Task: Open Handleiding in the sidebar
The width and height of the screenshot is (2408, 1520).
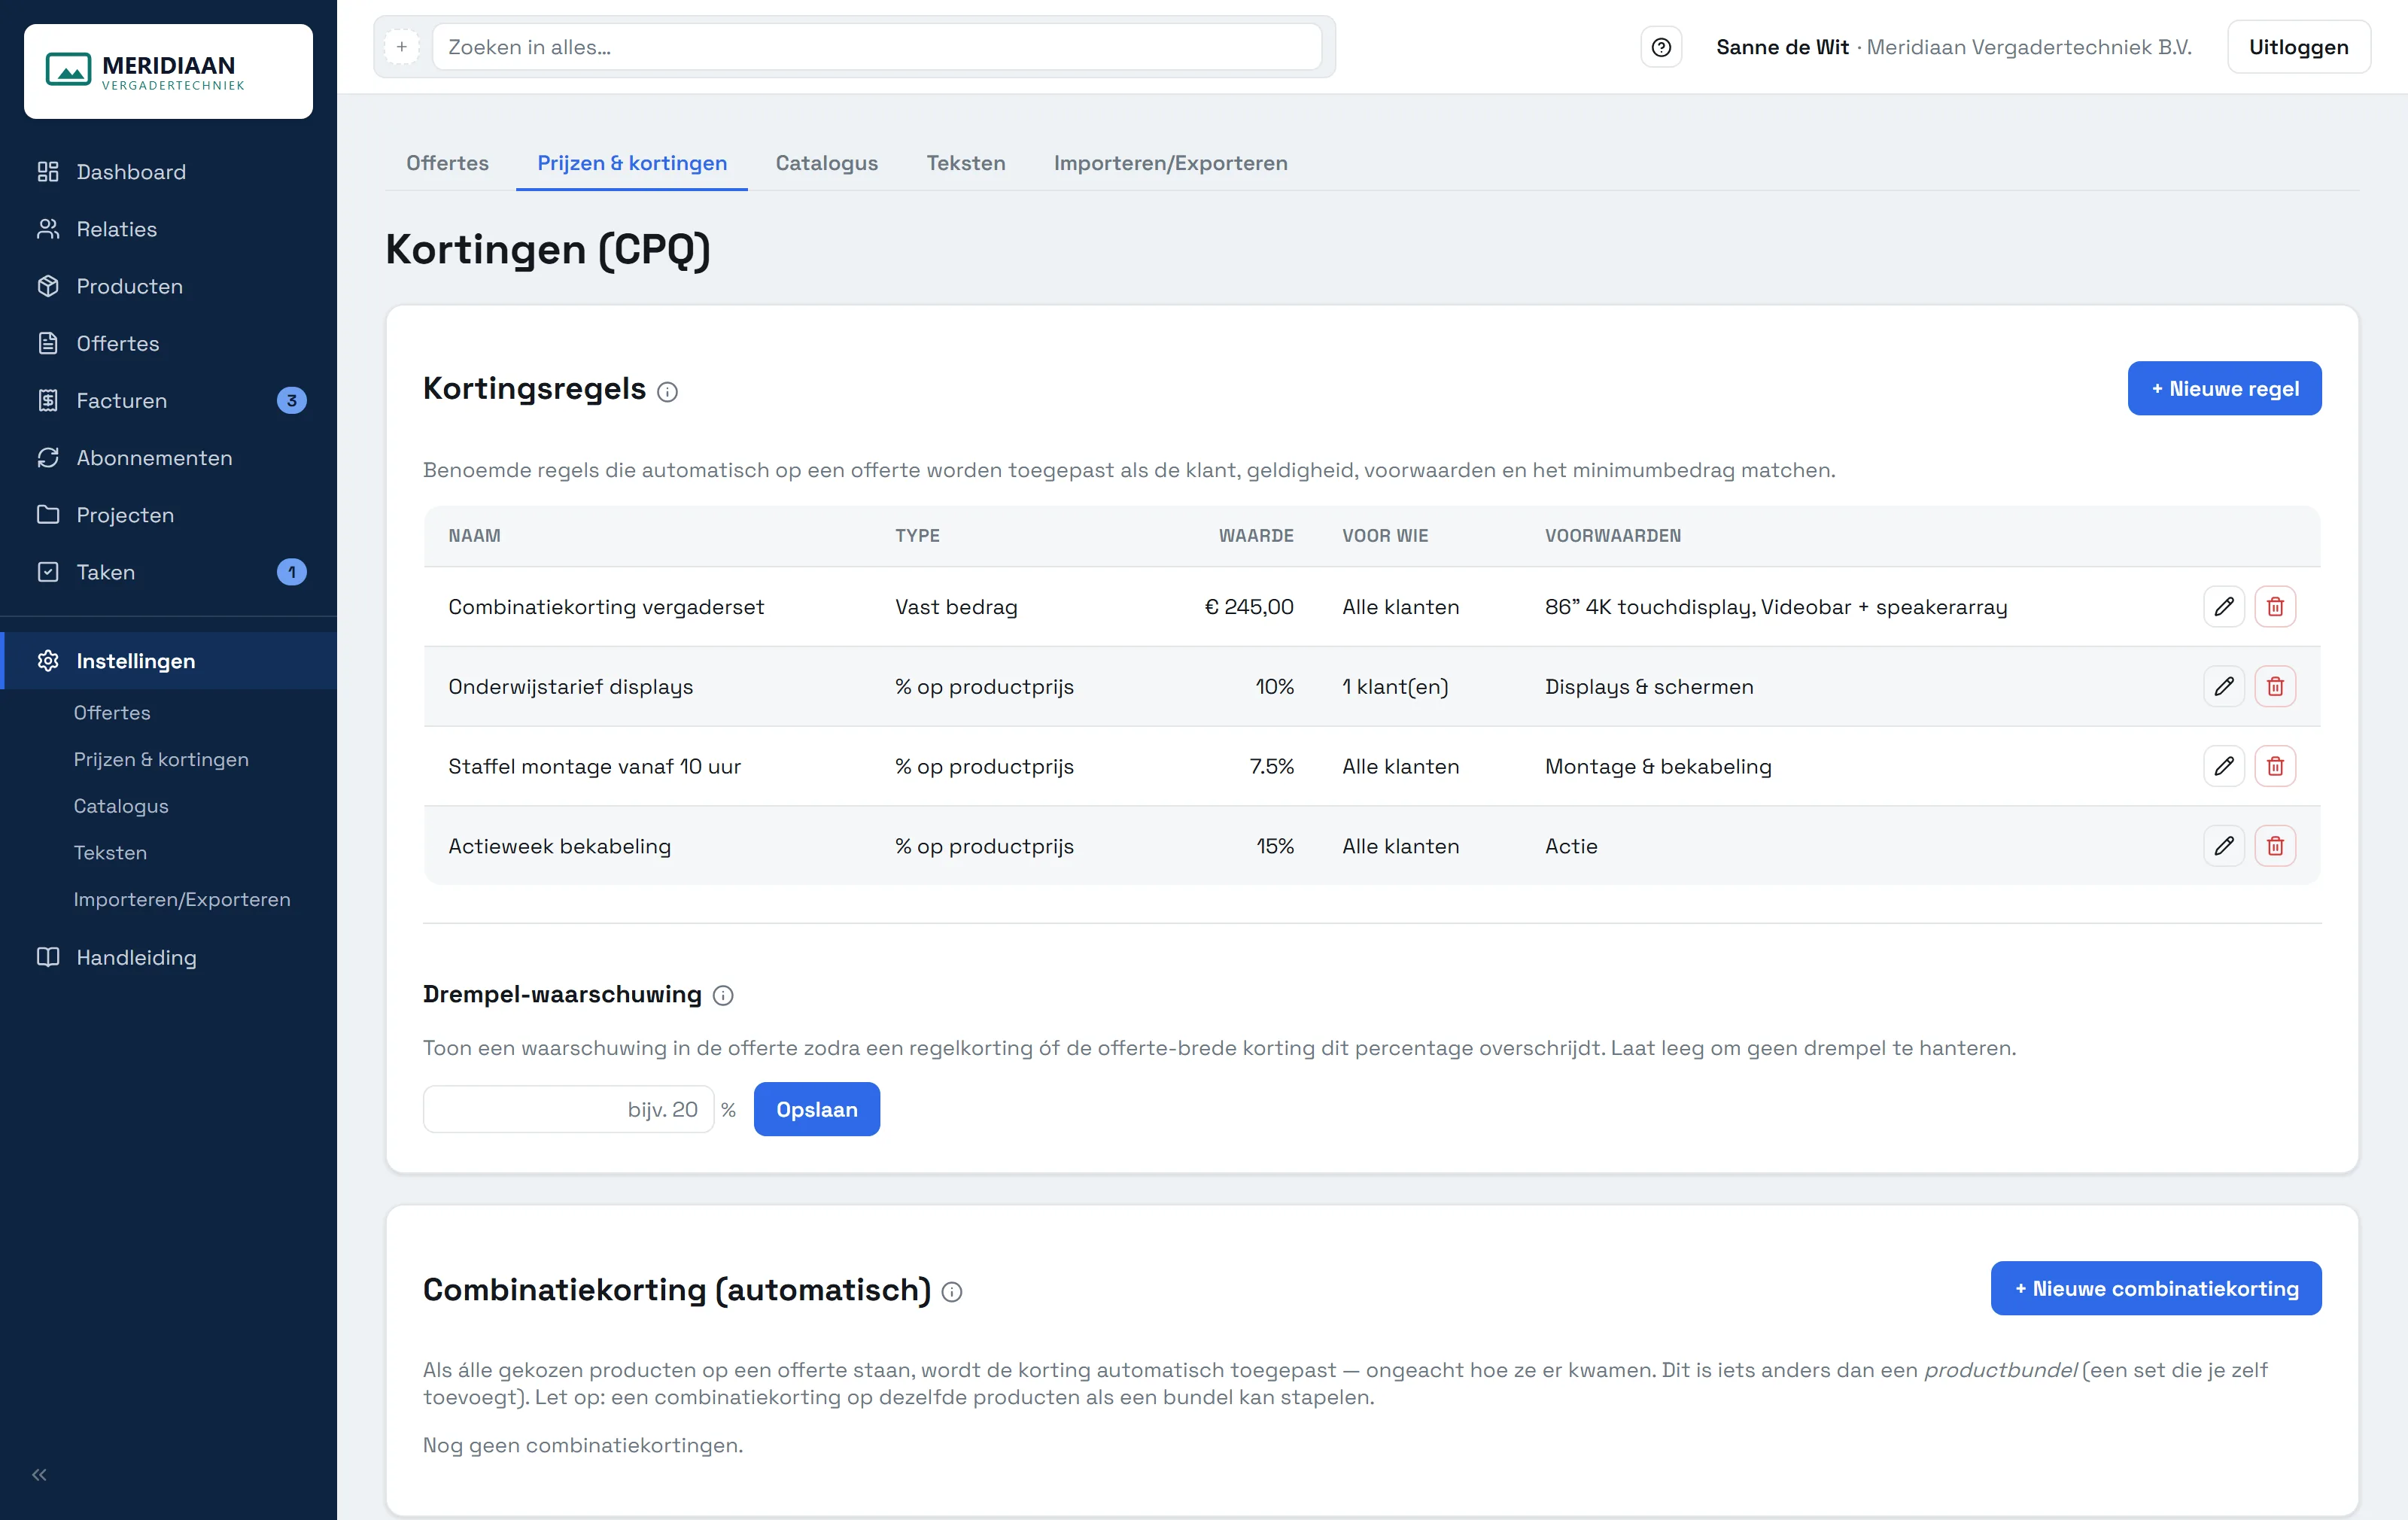Action: 168,957
